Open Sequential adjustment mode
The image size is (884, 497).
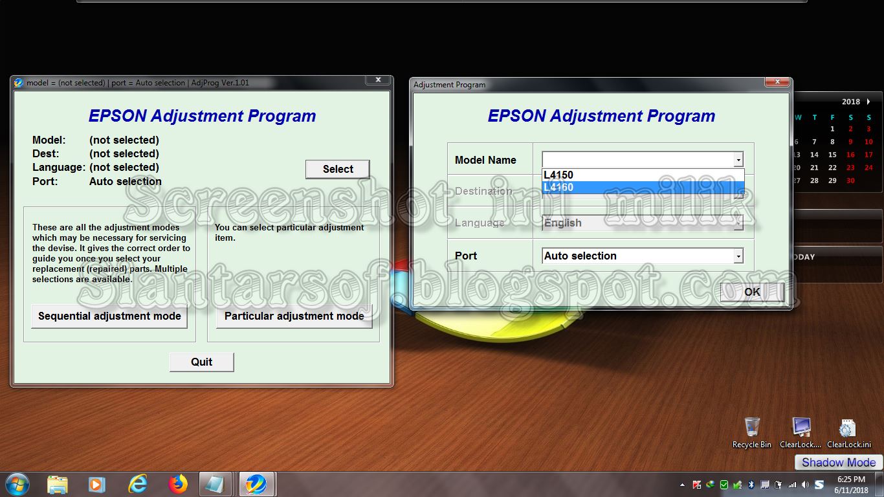pyautogui.click(x=109, y=316)
